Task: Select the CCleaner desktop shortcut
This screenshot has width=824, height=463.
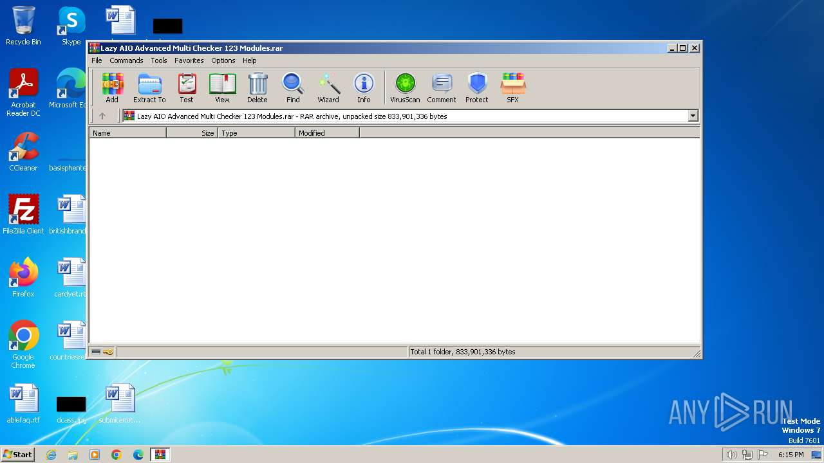Action: click(23, 152)
